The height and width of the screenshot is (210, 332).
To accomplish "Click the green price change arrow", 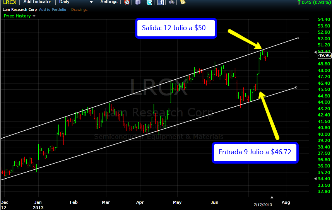I will tap(299, 2).
